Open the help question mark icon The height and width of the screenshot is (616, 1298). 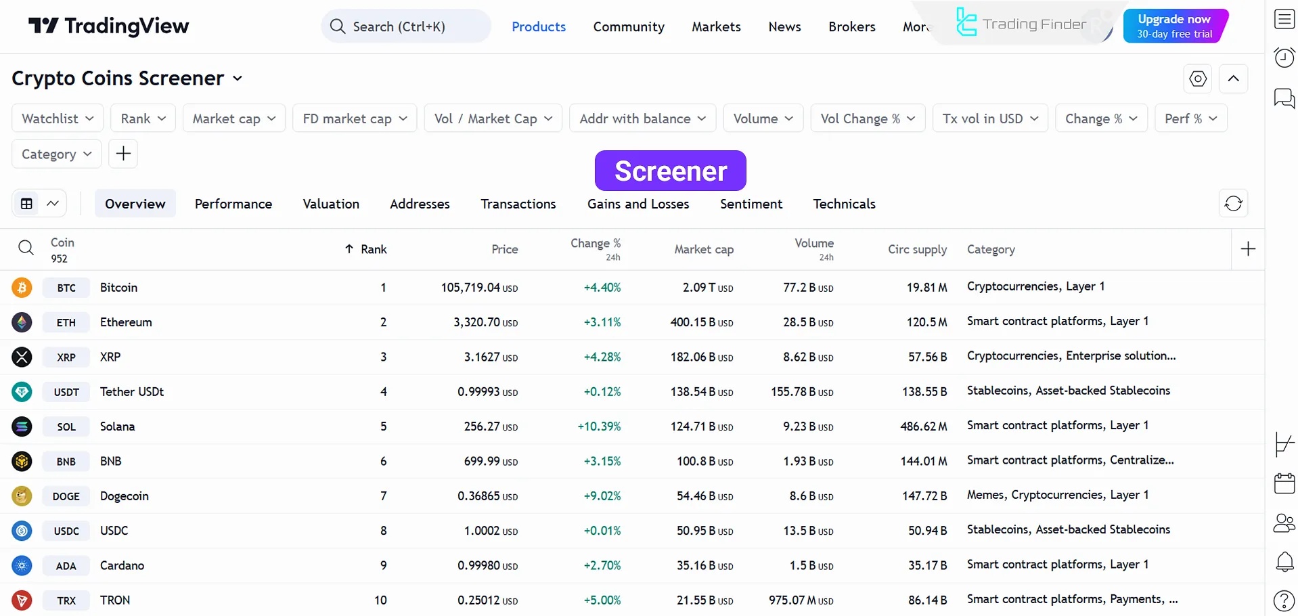pyautogui.click(x=1284, y=600)
